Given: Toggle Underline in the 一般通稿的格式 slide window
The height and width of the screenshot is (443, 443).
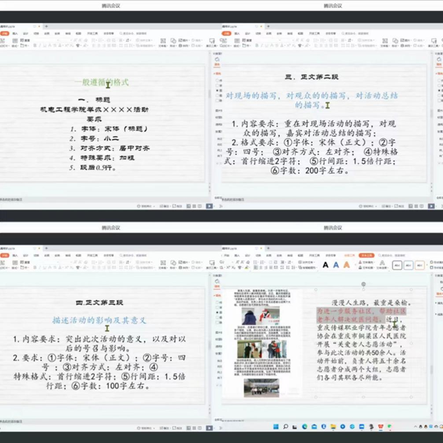Looking at the screenshot, I should point(45,46).
